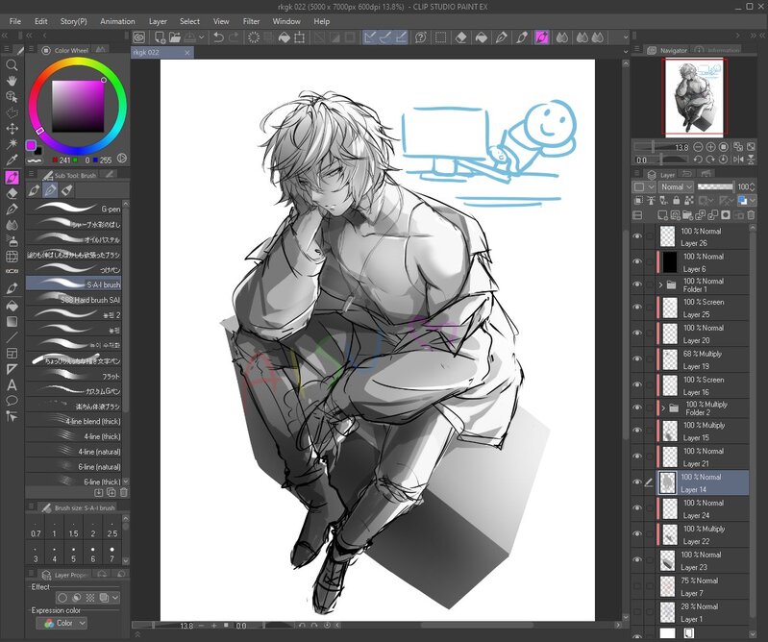
Task: Click the Scale/Rotate transform icon
Action: click(300, 37)
